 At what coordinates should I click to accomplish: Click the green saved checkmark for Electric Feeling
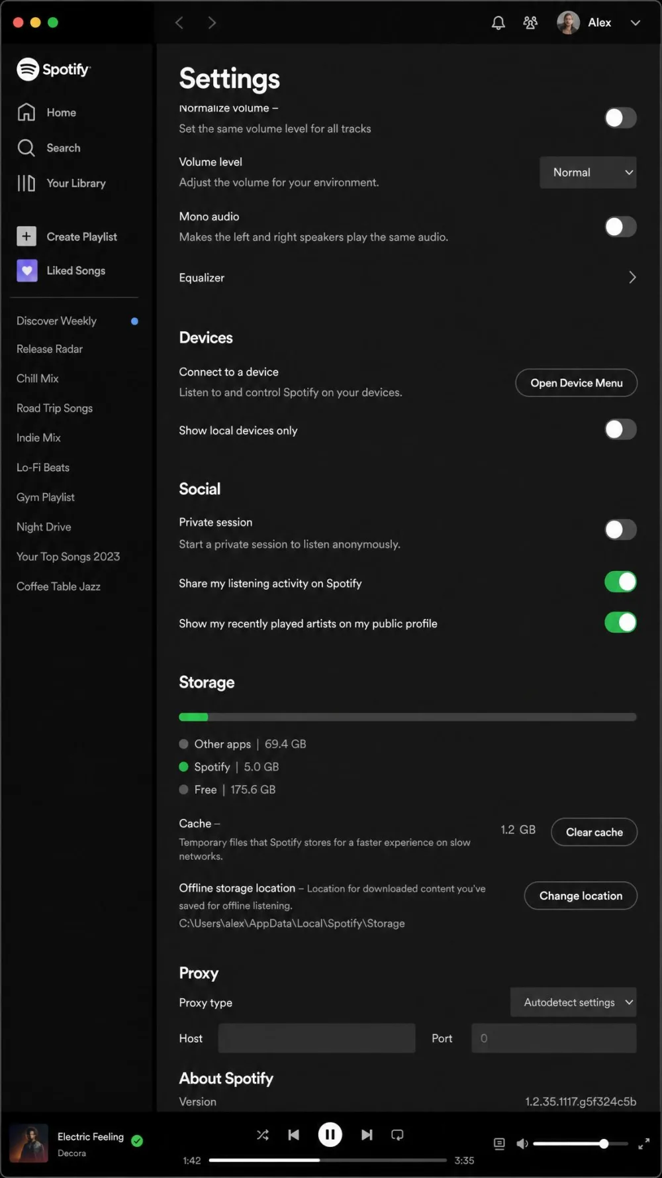click(137, 1140)
